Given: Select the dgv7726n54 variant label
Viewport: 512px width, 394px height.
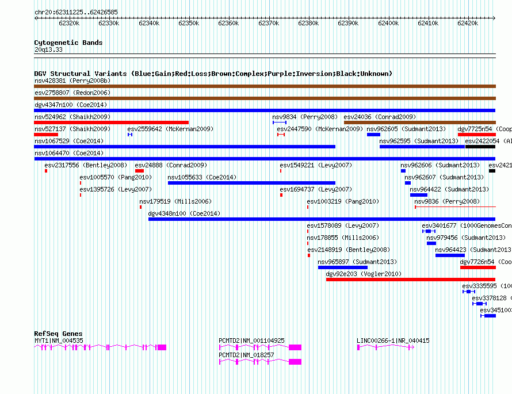Looking at the screenshot, I should [486, 262].
